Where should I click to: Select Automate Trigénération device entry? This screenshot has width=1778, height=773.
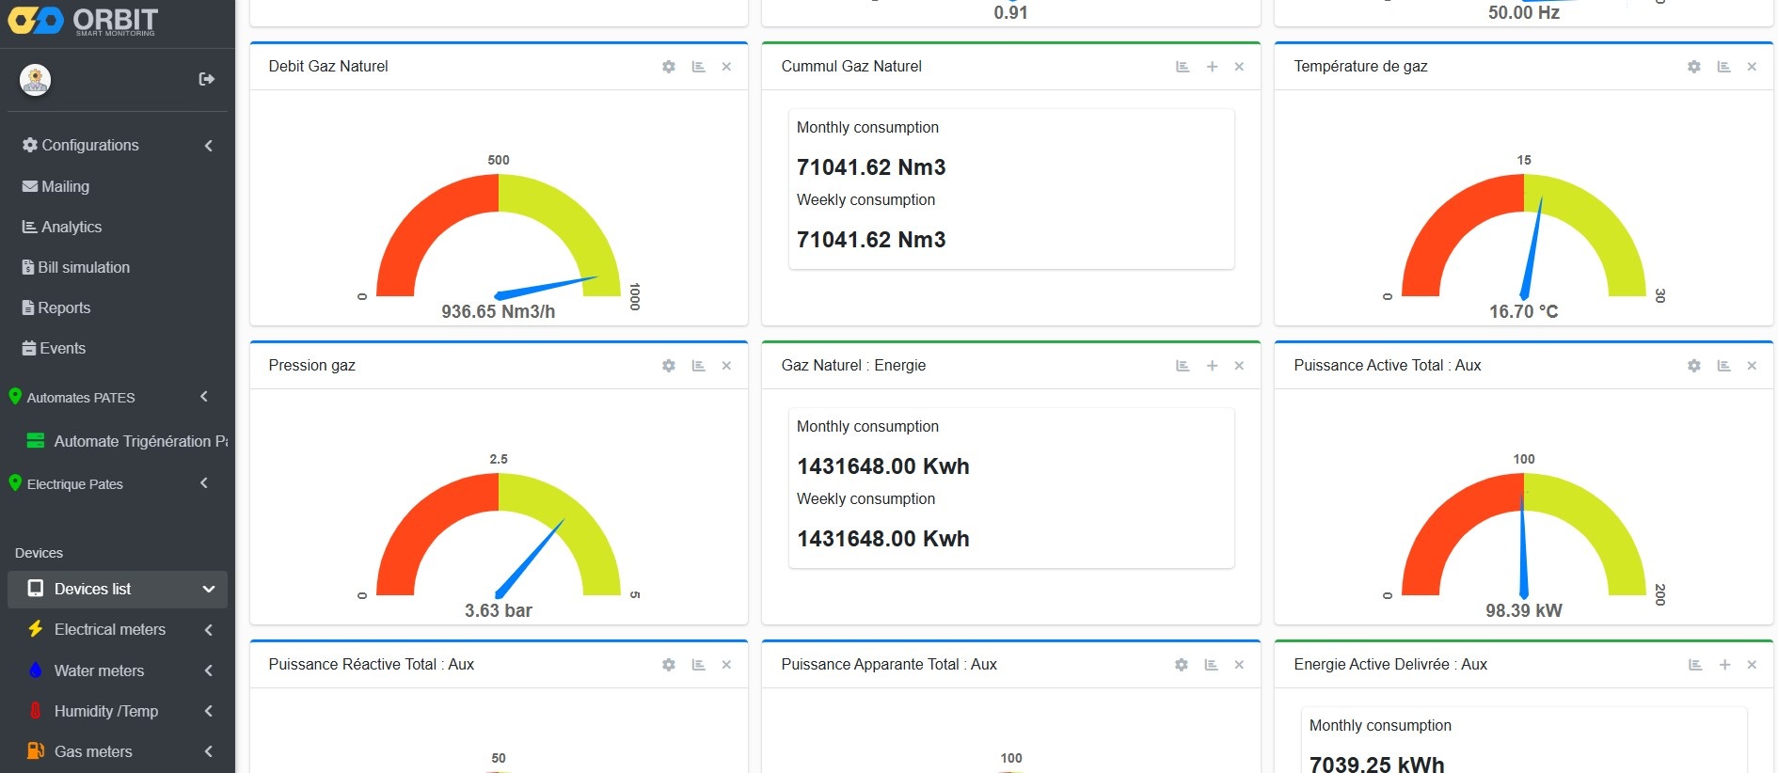click(139, 441)
